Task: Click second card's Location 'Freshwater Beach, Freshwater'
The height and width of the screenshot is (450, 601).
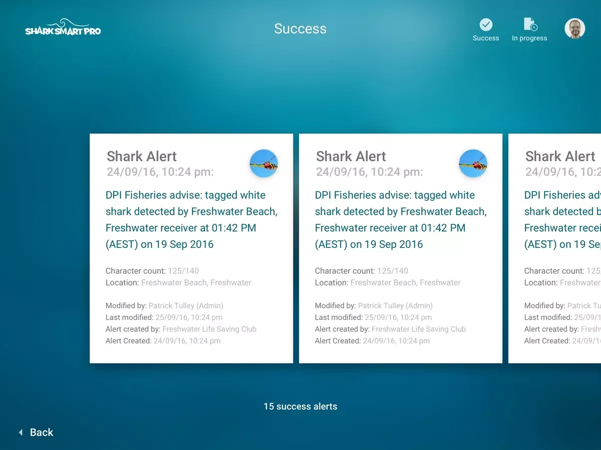Action: (388, 283)
